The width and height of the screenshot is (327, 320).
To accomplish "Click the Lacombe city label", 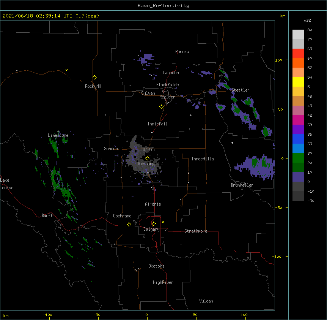I will click(x=171, y=73).
